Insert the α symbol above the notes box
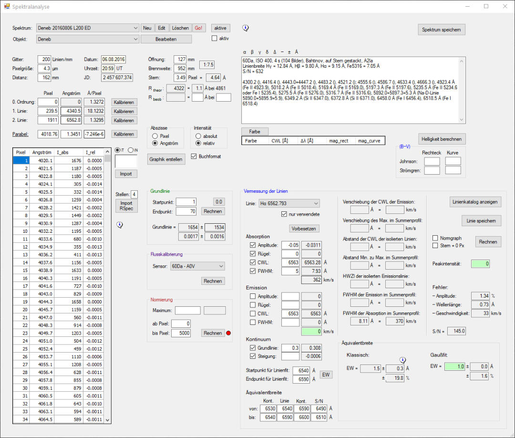 (245, 52)
